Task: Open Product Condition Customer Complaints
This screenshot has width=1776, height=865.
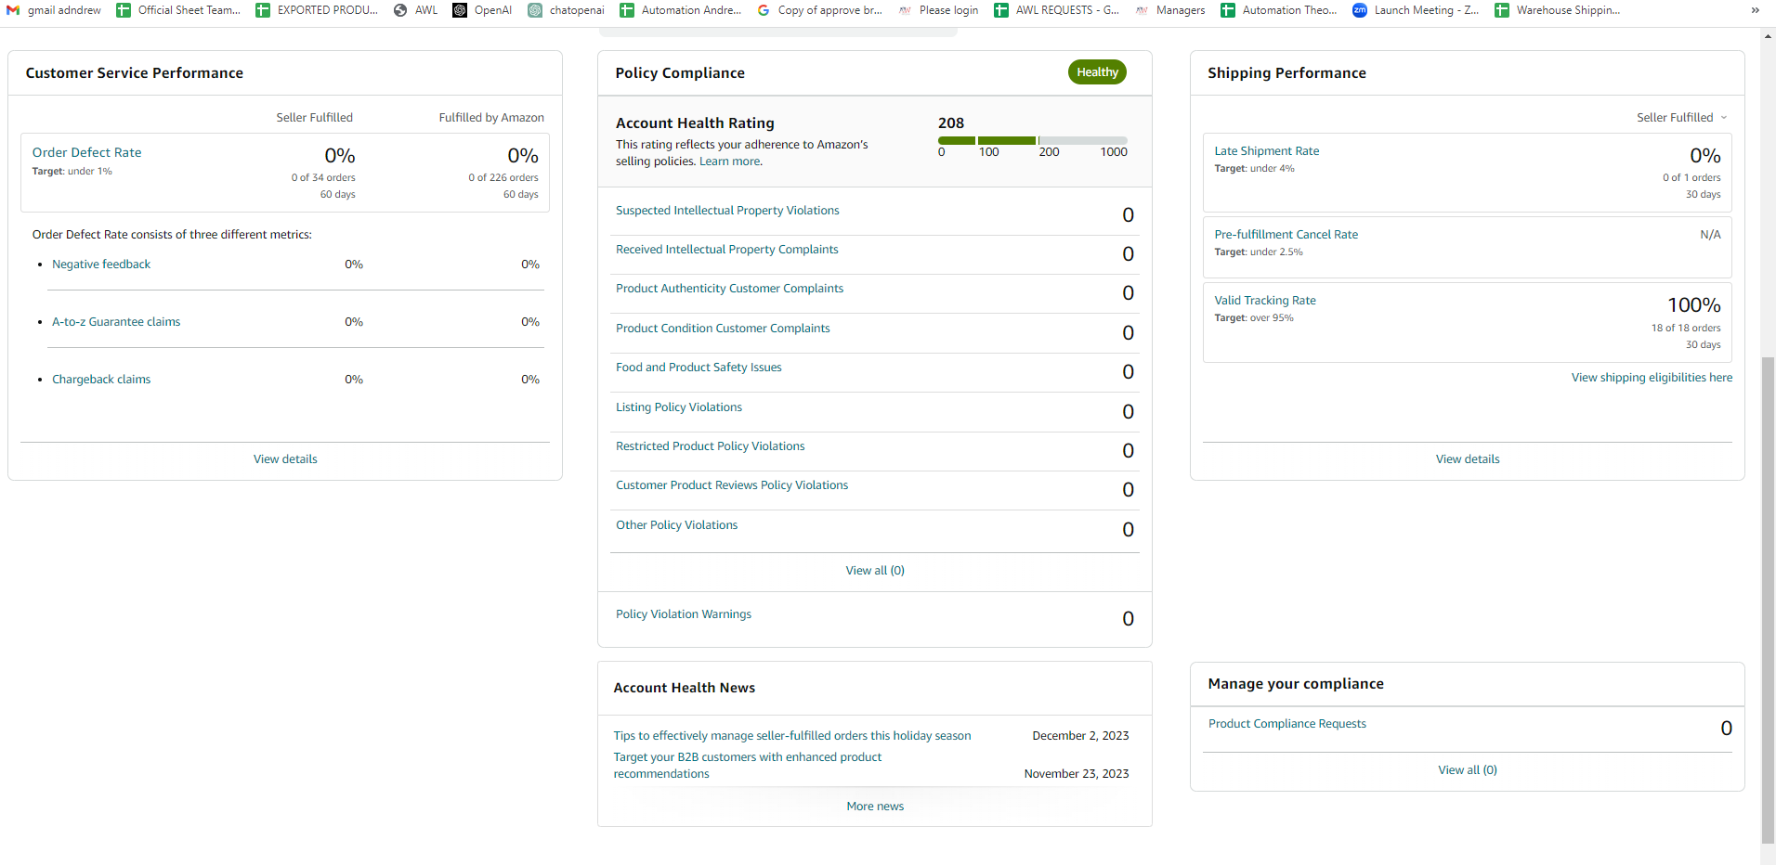Action: (723, 329)
